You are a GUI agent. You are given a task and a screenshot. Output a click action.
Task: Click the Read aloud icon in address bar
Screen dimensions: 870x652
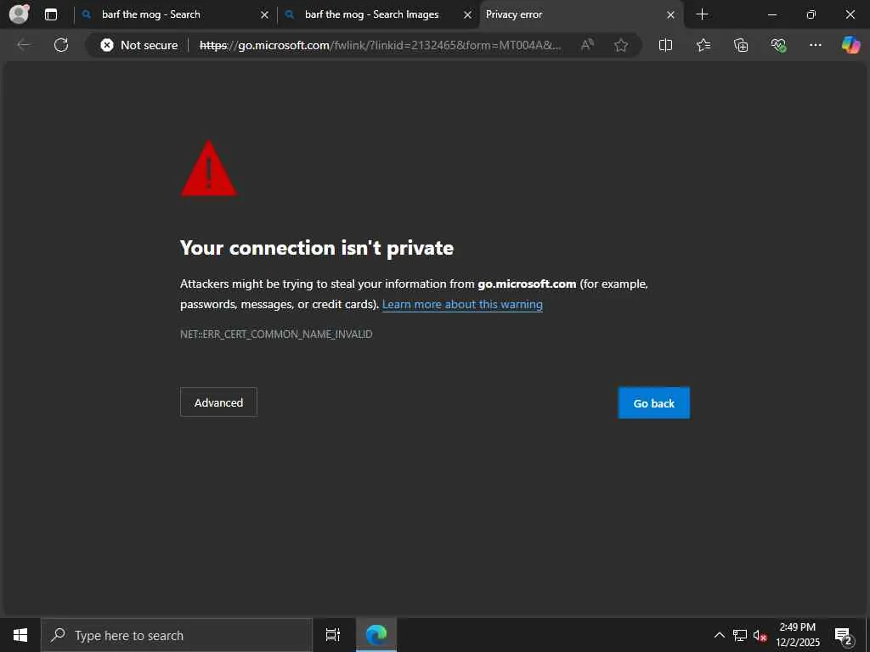587,45
